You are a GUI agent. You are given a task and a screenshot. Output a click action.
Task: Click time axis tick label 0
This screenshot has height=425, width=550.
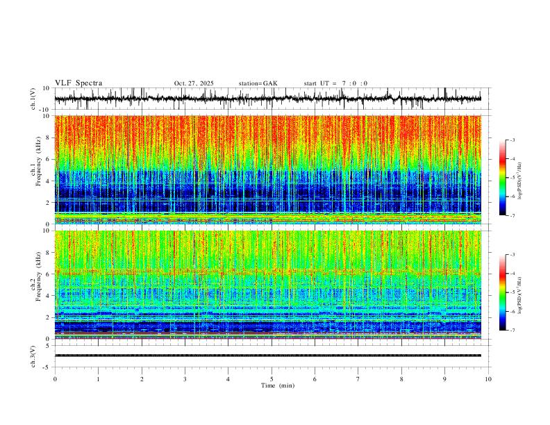point(55,379)
